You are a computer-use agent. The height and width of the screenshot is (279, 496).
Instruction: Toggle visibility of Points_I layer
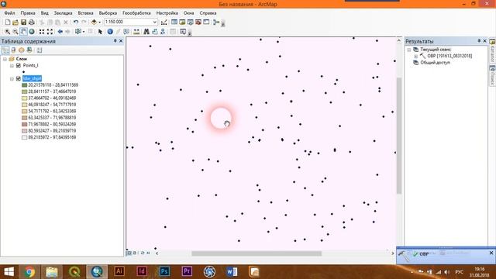pyautogui.click(x=19, y=65)
